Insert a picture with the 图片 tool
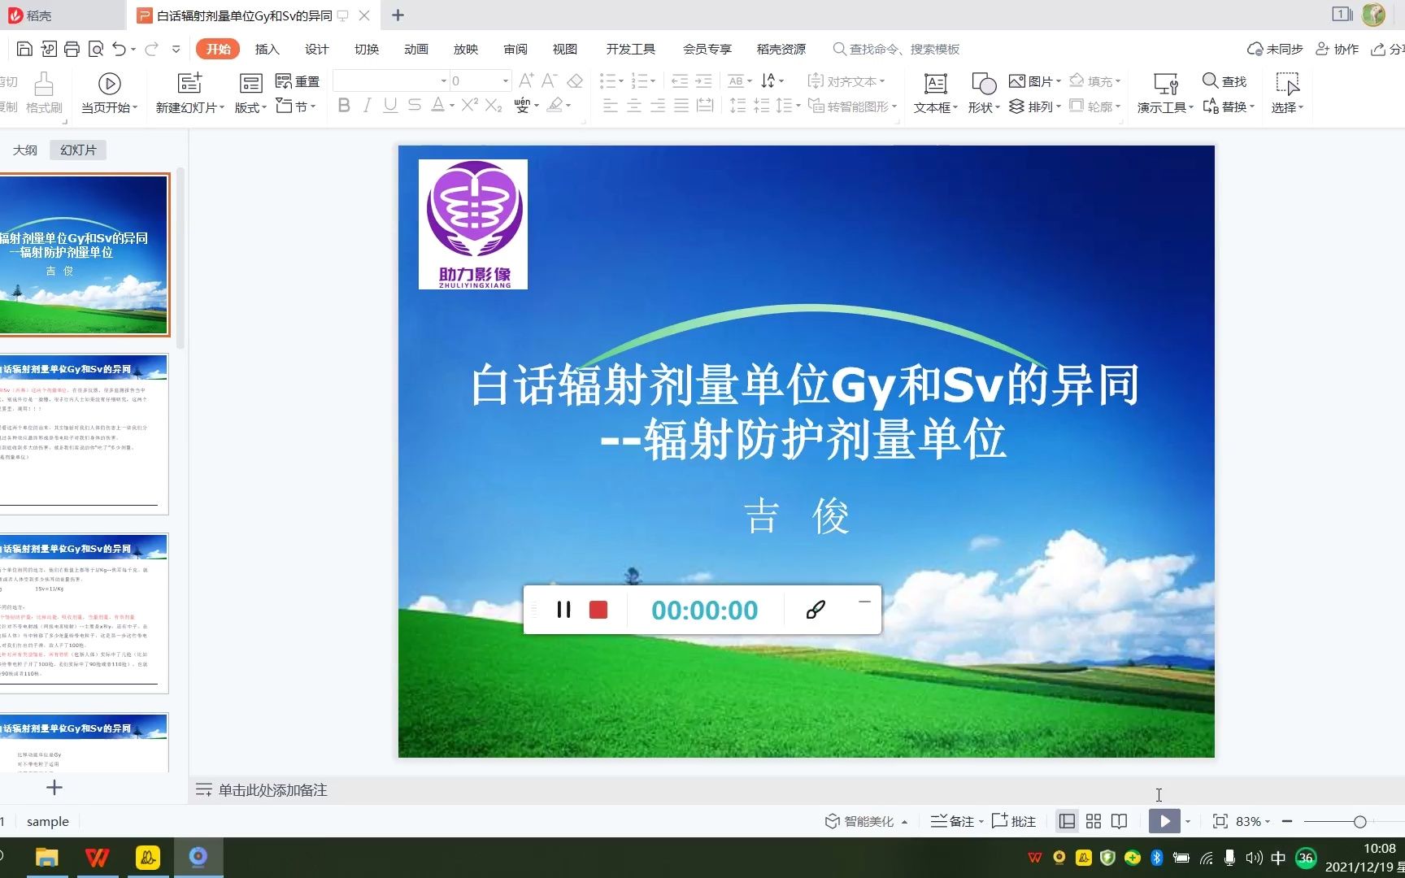The image size is (1405, 878). pos(1033,80)
